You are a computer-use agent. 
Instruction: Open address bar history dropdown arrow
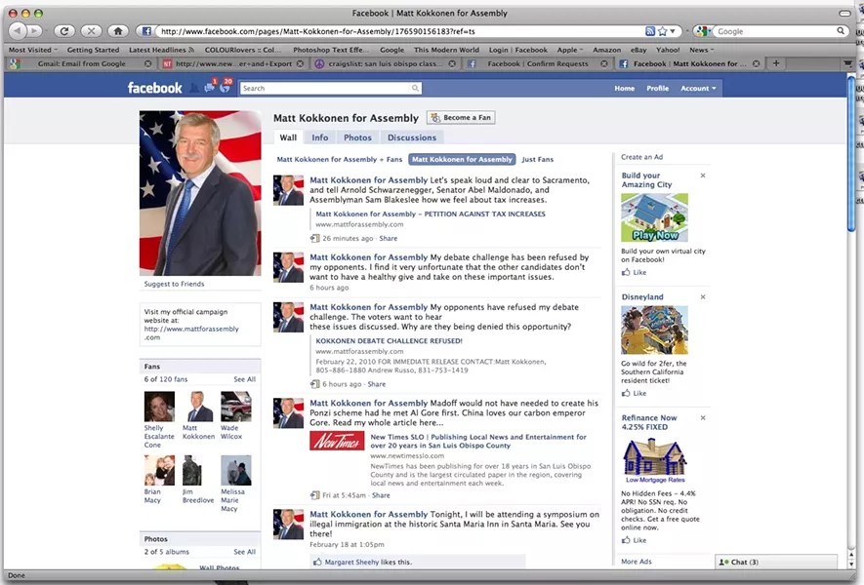674,31
